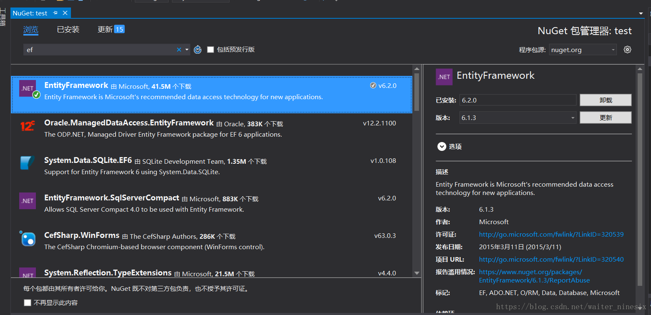Select System.Reflection.TypeExtensions package

coord(108,273)
